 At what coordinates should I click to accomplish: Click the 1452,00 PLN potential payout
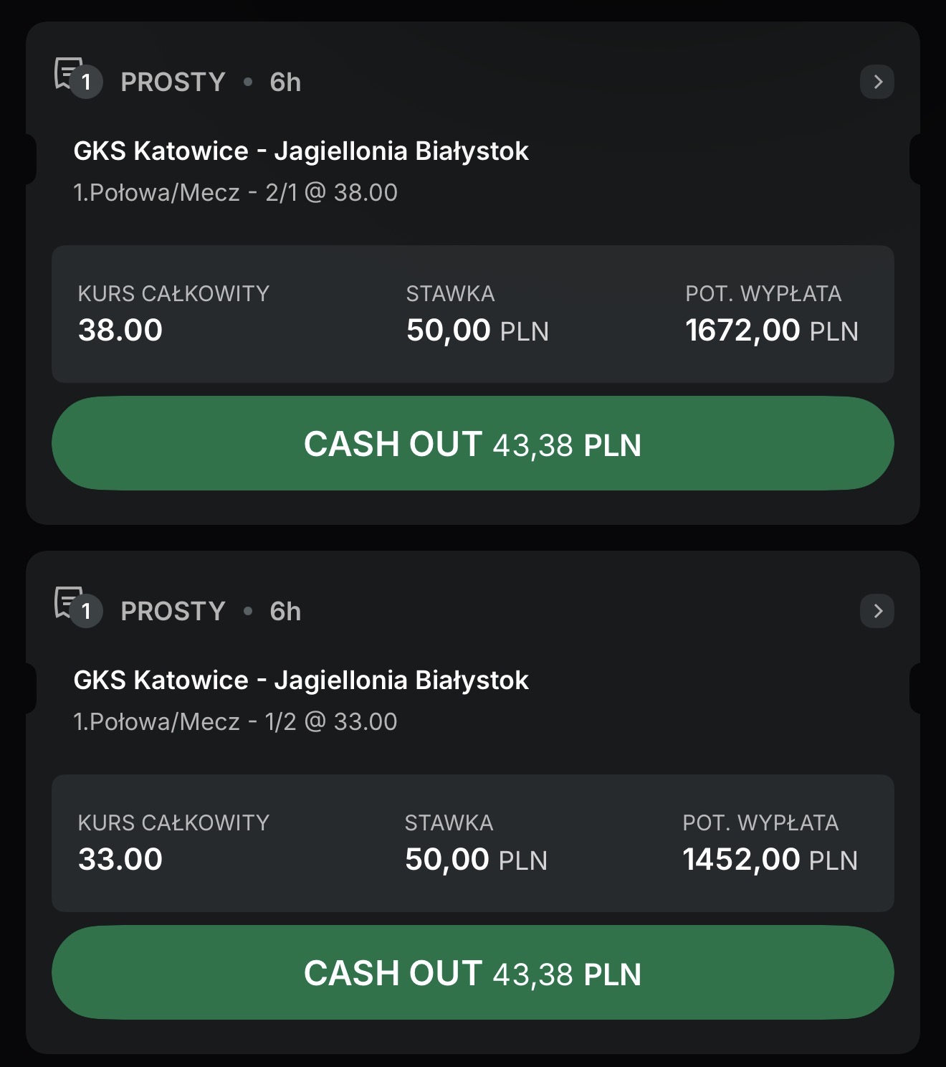pos(770,860)
